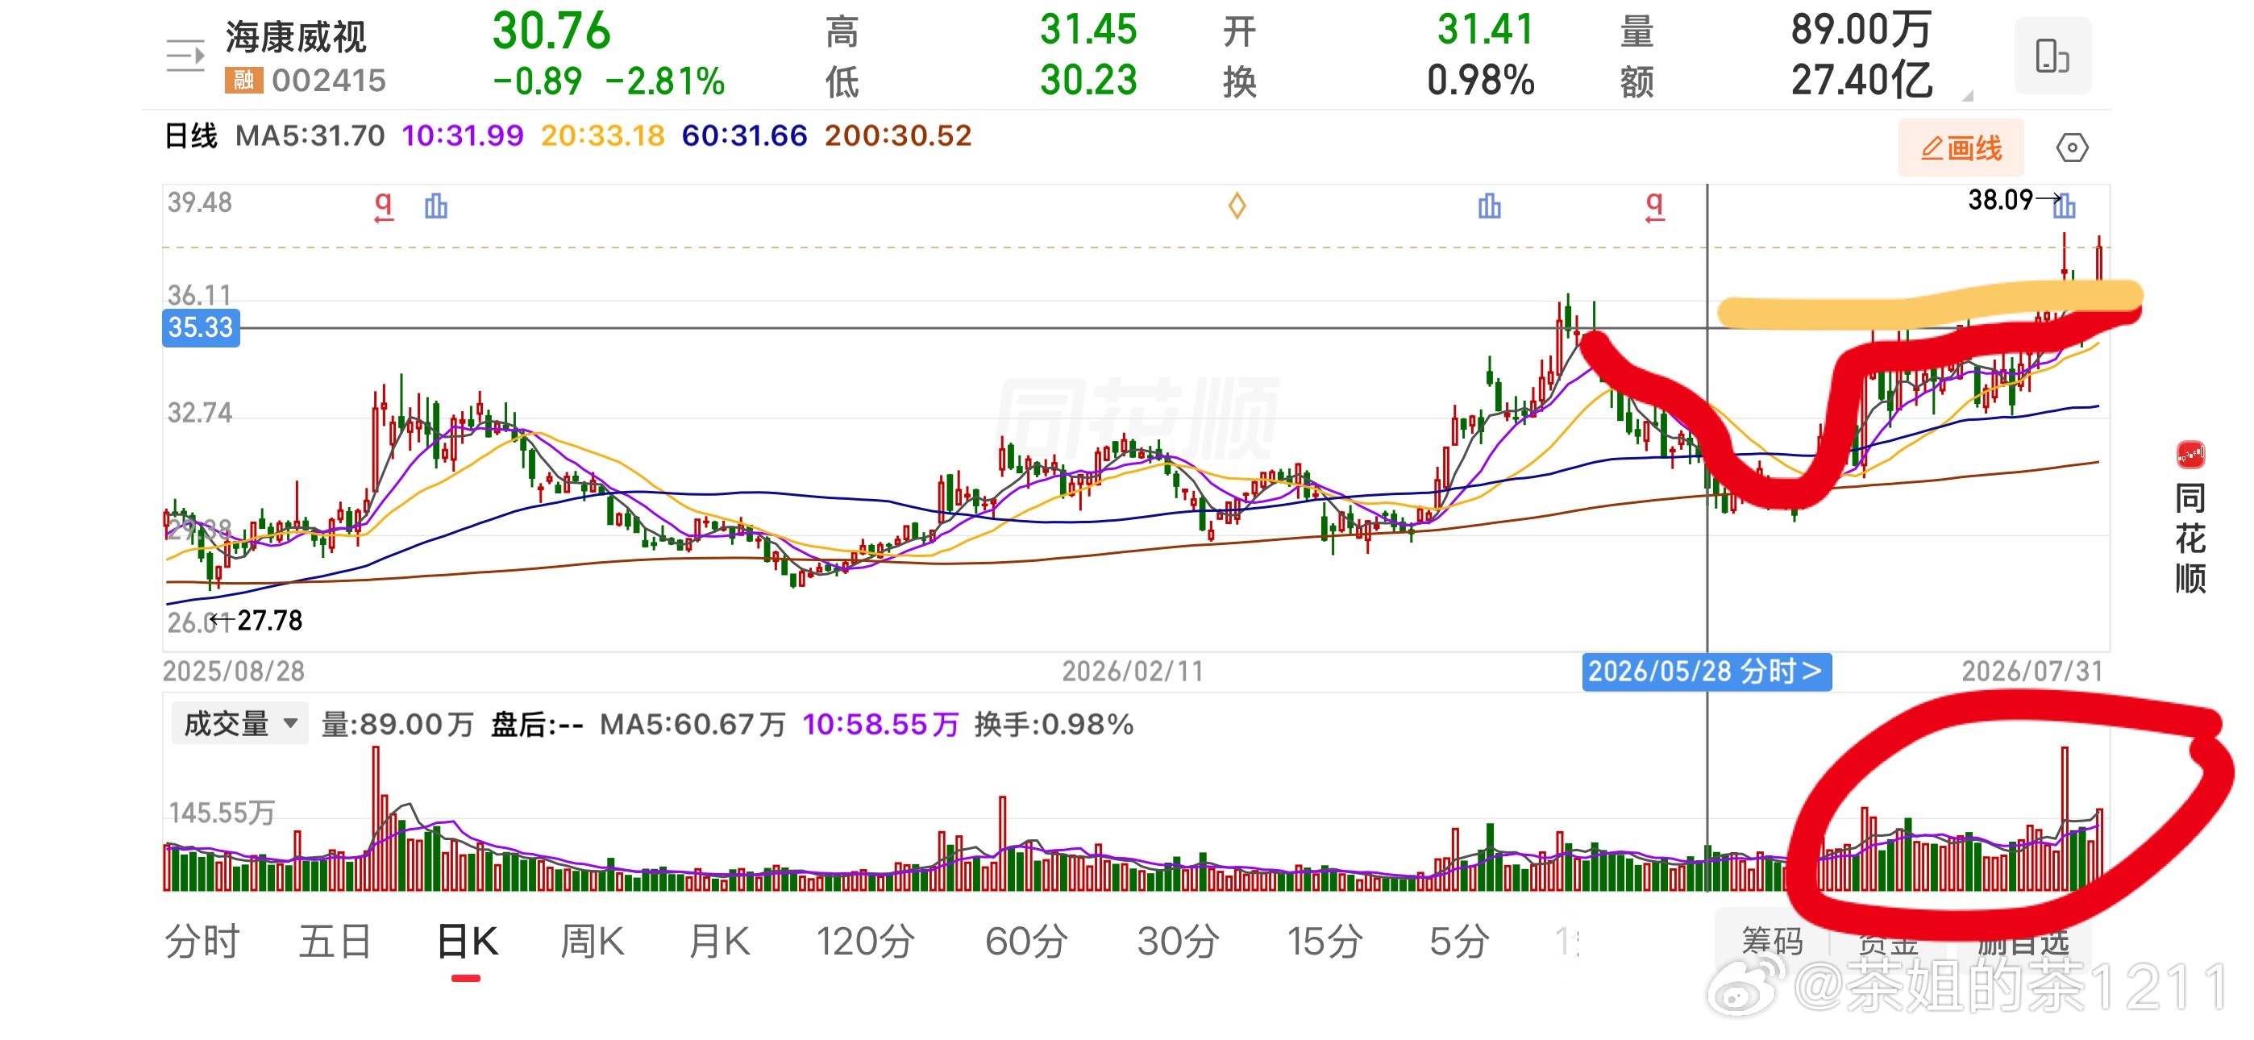Click the 38.09 high price annotation
The height and width of the screenshot is (1040, 2254).
(x=2000, y=201)
